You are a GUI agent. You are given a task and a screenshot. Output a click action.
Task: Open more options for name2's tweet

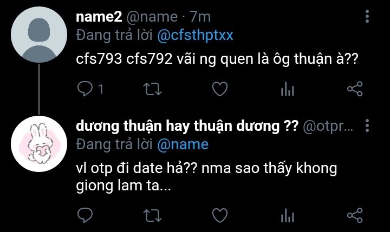pos(367,16)
